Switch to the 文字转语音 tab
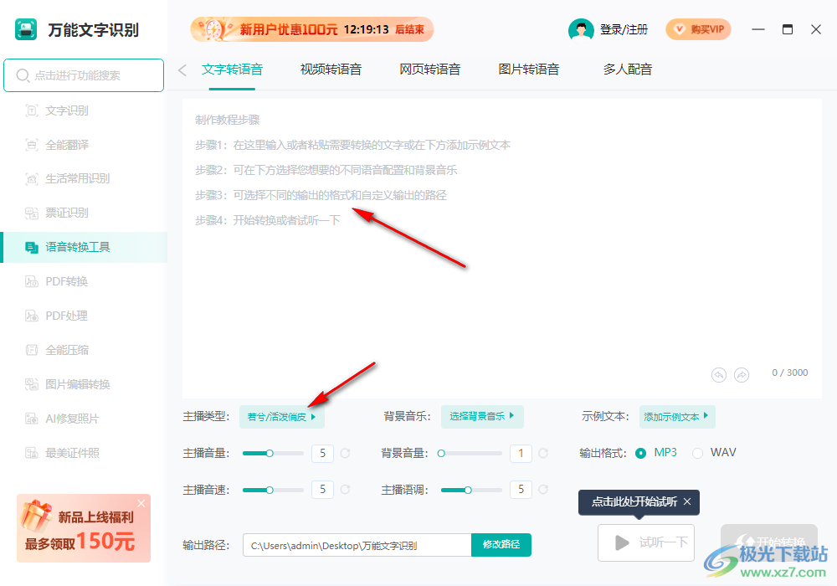The height and width of the screenshot is (586, 837). (x=232, y=69)
